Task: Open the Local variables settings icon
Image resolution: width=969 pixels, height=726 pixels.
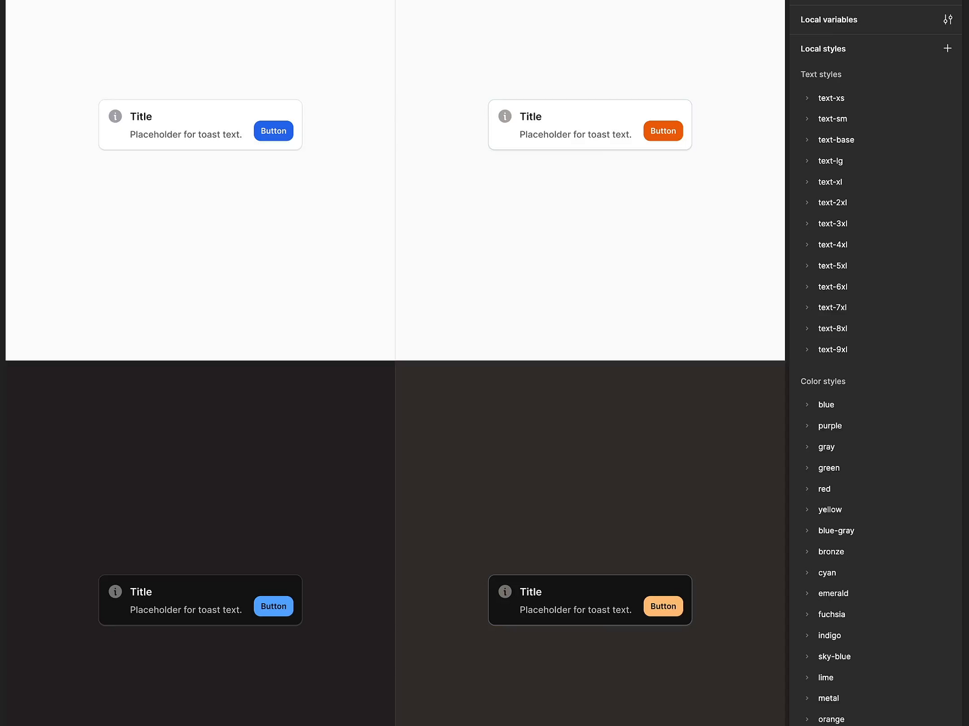Action: (x=948, y=19)
